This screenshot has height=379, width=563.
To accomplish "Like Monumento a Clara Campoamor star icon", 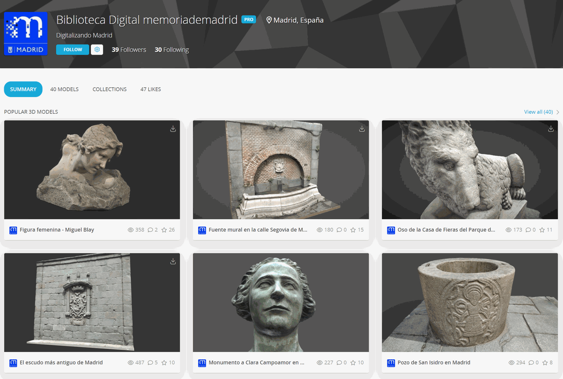I will coord(353,363).
